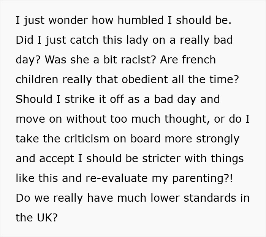This screenshot has height=237, width=266.
Task: Click the words 'Should I strike it off'
Action: click(70, 99)
